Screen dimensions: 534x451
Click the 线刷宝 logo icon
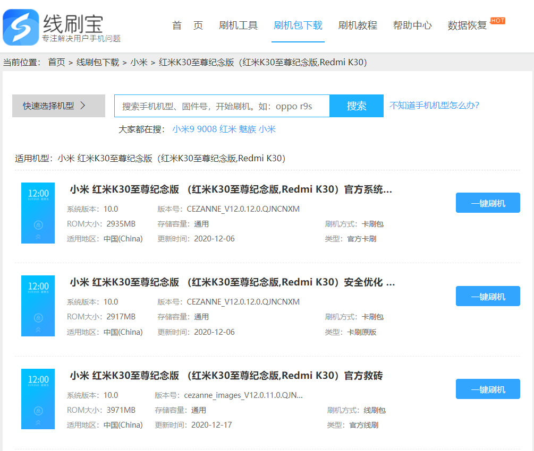point(21,27)
